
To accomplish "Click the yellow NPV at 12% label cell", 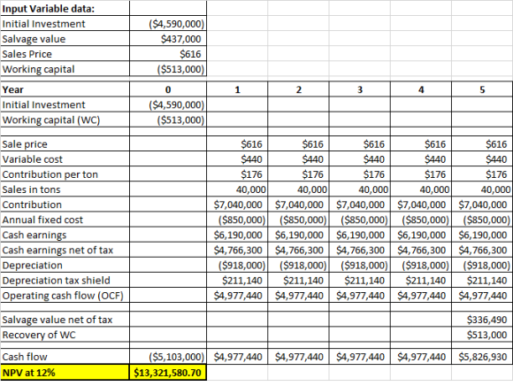I will coord(65,372).
